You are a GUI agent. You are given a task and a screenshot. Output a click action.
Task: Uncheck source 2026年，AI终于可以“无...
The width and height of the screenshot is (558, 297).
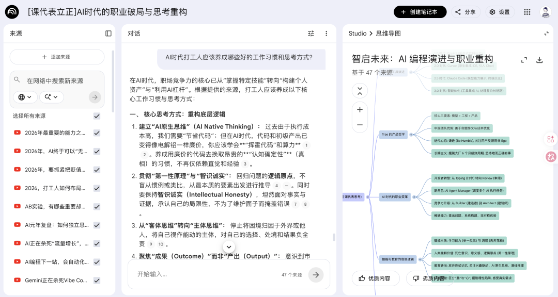pos(97,152)
